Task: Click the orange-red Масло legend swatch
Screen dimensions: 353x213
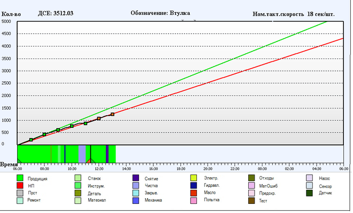Action: click(194, 193)
